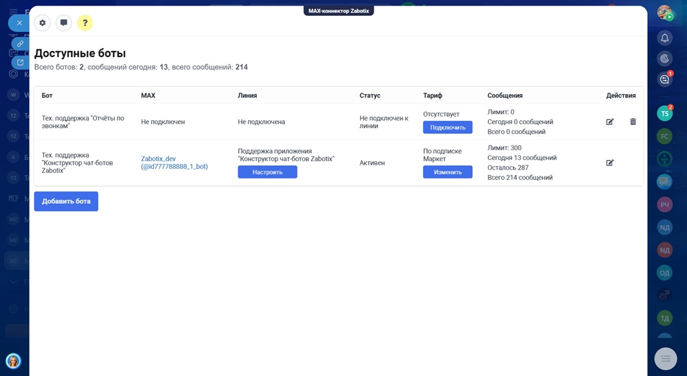Viewport: 687px width, 376px height.
Task: Click the "Всего ботов: 2" summary line
Action: (x=141, y=67)
